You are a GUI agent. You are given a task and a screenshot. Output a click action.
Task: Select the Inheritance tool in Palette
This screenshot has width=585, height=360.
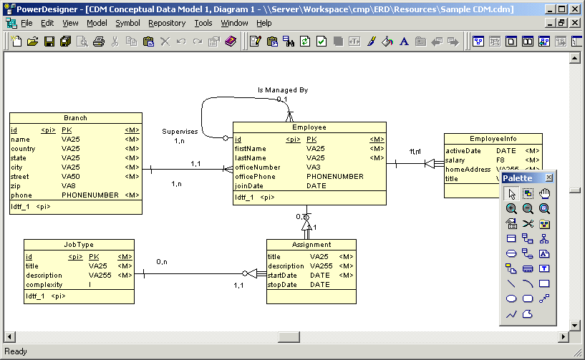pyautogui.click(x=545, y=239)
